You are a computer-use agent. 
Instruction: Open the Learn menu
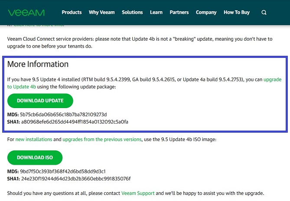coord(156,12)
